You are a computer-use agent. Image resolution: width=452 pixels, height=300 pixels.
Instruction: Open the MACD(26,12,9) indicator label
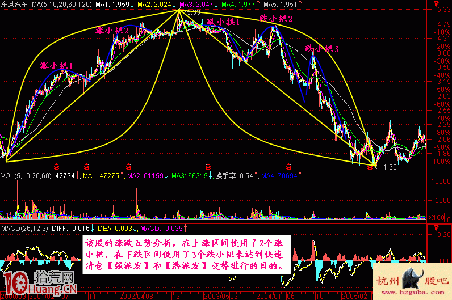(x=24, y=229)
